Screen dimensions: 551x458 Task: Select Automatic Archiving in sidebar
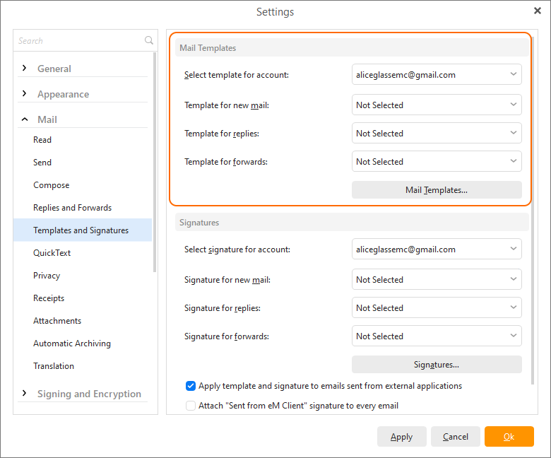72,343
